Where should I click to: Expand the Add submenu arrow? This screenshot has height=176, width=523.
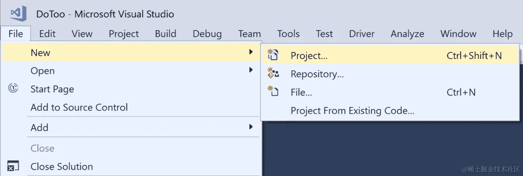[x=251, y=127]
